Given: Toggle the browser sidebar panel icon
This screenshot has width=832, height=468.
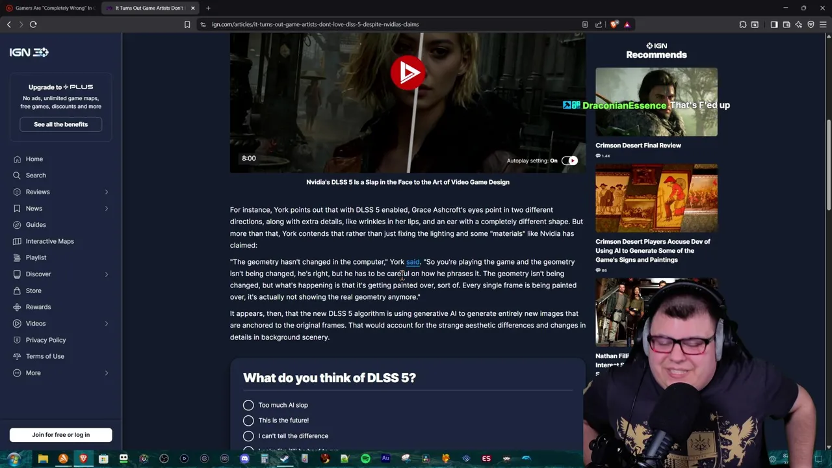Looking at the screenshot, I should tap(774, 24).
